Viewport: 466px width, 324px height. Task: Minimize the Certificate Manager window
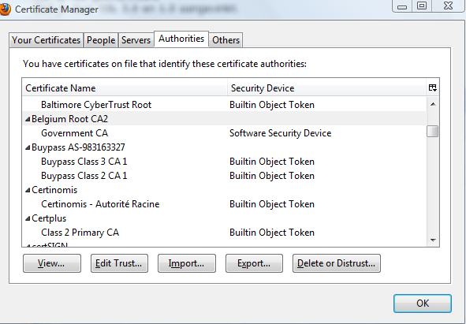click(402, 6)
